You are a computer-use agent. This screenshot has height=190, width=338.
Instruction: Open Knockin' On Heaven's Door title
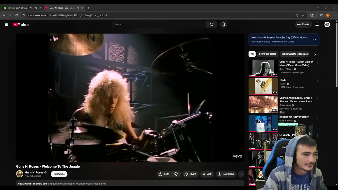[294, 117]
